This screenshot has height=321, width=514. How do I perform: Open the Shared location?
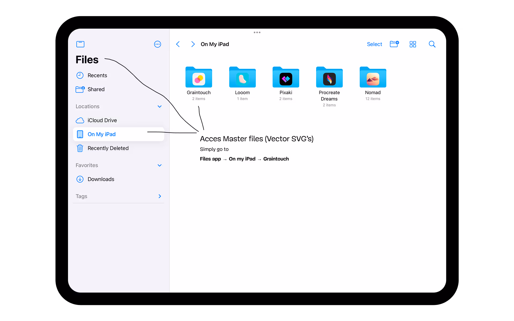click(x=118, y=89)
